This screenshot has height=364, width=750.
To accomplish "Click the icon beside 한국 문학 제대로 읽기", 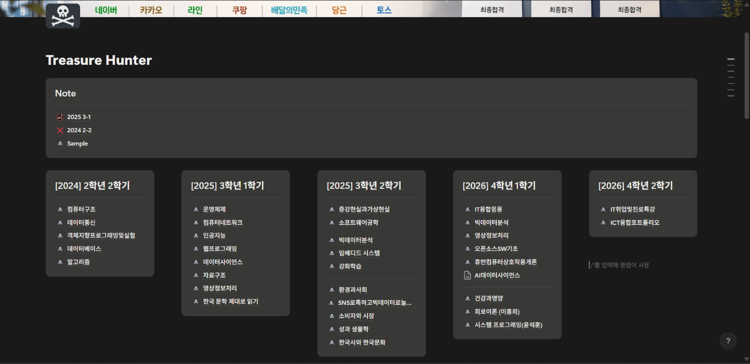I will tap(196, 302).
